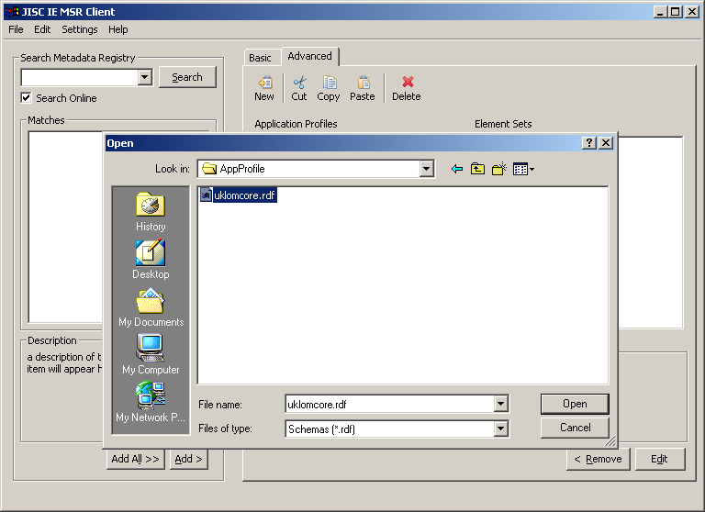Click the red Delete icon
This screenshot has width=705, height=512.
pos(408,82)
